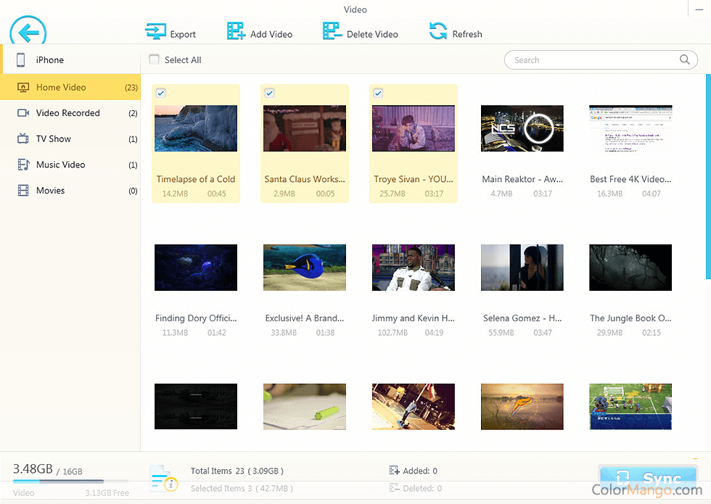Select the Finding Dory video thumbnail
The image size is (711, 504).
pos(196,268)
